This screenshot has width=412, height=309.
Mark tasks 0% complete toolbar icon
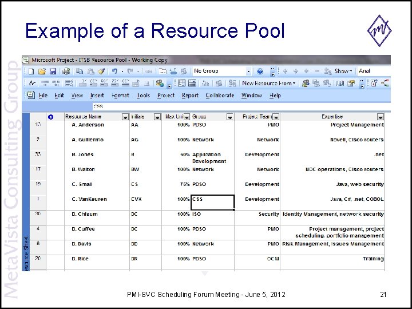[x=83, y=84]
